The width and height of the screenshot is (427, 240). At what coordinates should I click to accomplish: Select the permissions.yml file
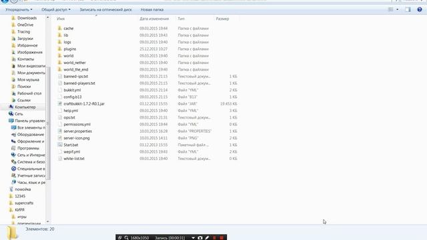pyautogui.click(x=77, y=125)
